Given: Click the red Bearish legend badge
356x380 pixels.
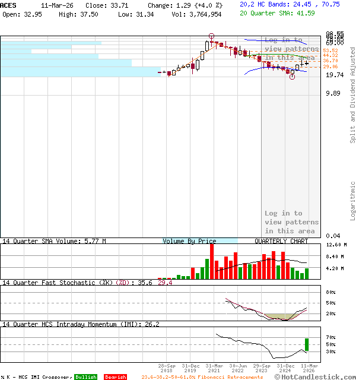Looking at the screenshot, I should 115,377.
